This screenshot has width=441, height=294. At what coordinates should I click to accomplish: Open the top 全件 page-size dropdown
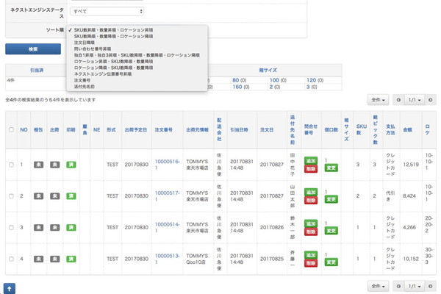coord(378,100)
